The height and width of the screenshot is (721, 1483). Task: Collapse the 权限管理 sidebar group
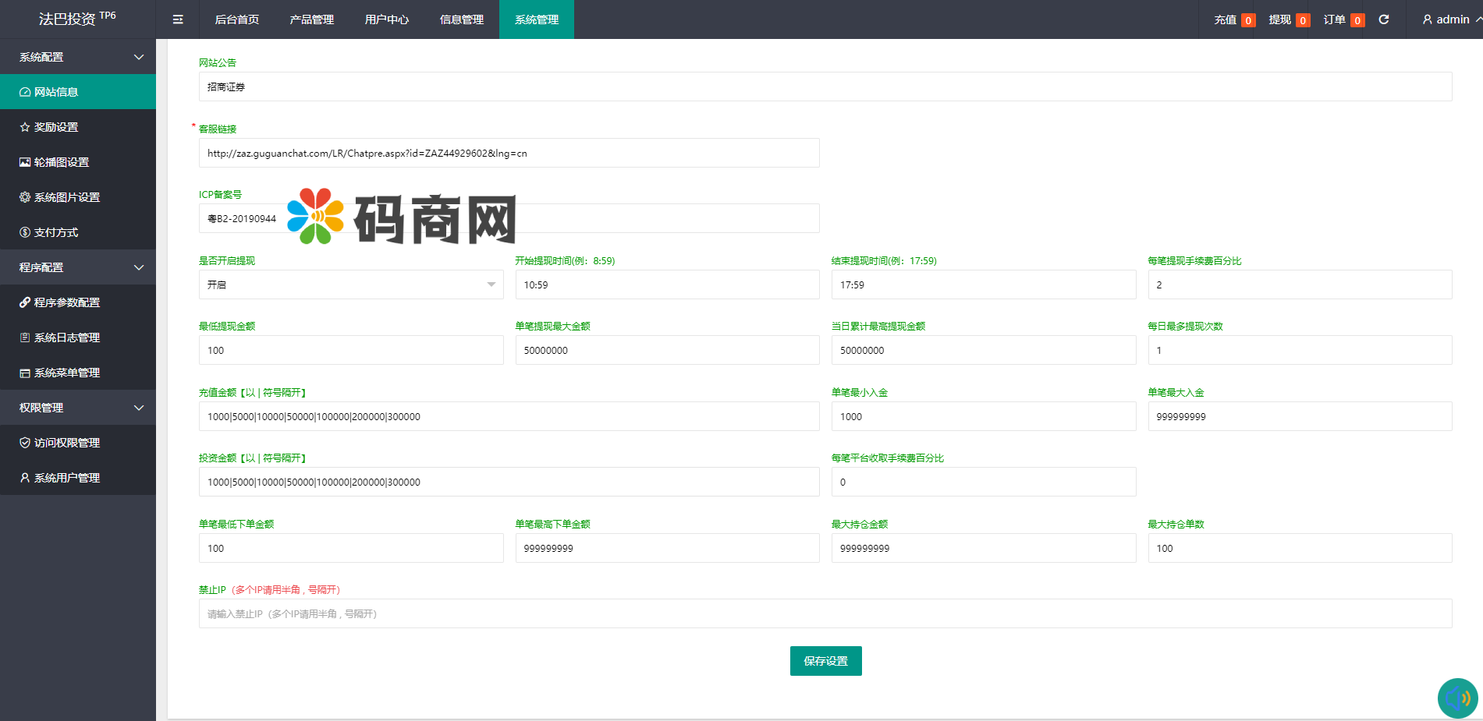click(x=78, y=408)
